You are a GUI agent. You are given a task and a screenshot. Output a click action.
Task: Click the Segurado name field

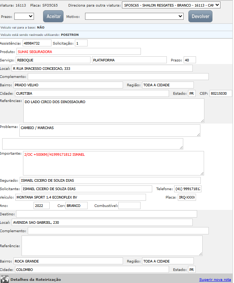pos(110,180)
